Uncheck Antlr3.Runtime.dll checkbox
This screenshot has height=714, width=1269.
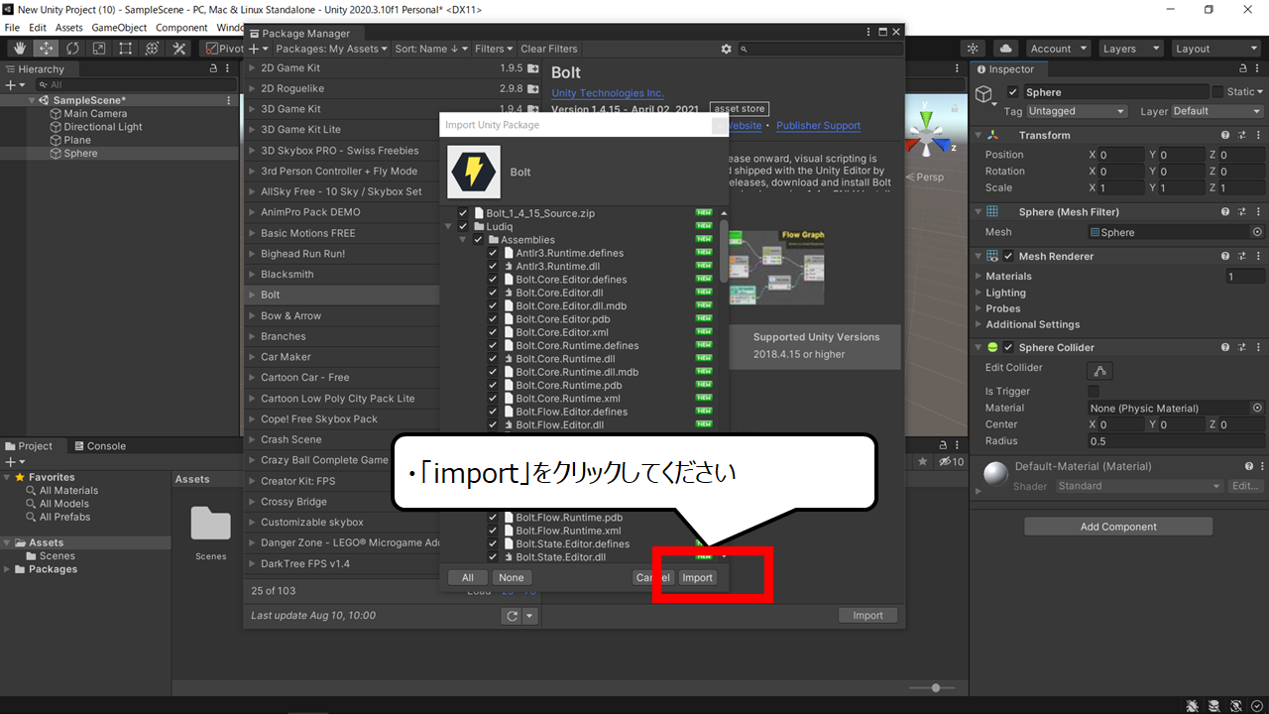pyautogui.click(x=493, y=266)
